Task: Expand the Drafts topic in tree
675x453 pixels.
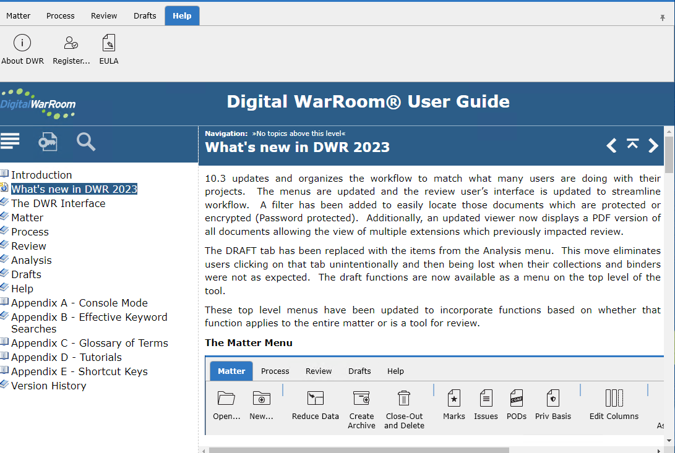Action: point(26,274)
